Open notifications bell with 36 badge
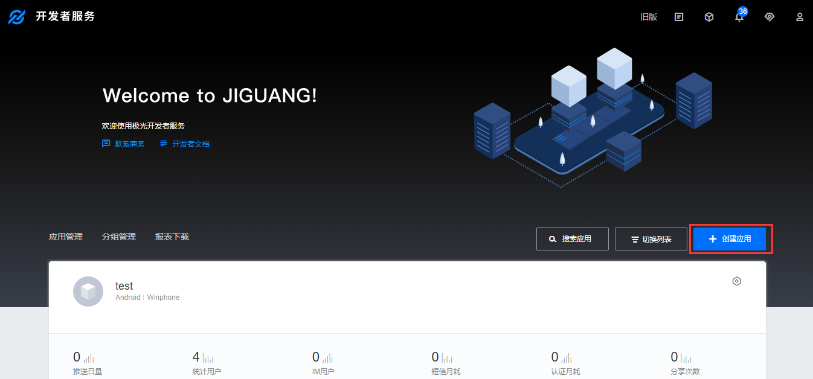813x379 pixels. 739,16
